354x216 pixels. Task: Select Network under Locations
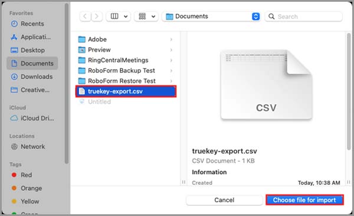click(32, 147)
